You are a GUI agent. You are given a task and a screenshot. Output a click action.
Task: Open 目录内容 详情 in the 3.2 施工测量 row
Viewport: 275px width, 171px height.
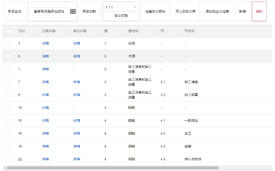coord(45,95)
